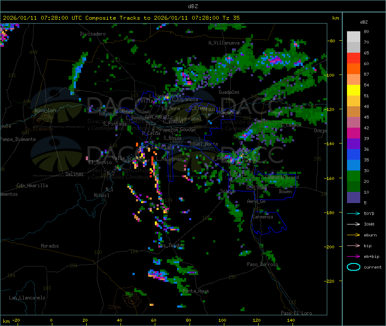Image resolution: width=386 pixels, height=326 pixels.
Task: Click the 'dBZ' heading above the color scale
Action: click(x=364, y=22)
